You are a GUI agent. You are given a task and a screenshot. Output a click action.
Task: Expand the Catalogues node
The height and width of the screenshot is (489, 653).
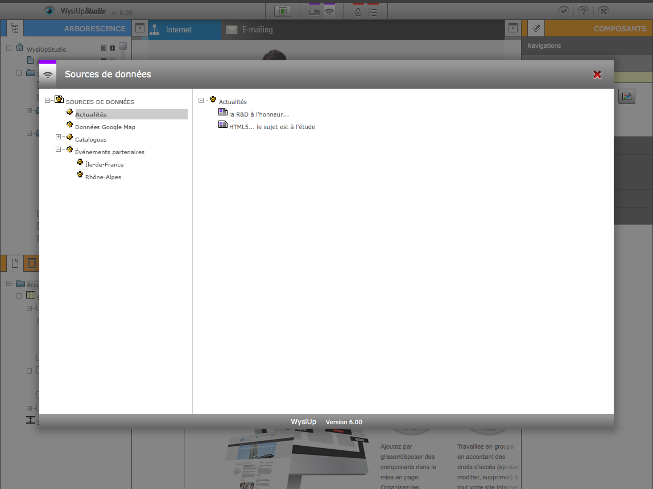pyautogui.click(x=58, y=137)
